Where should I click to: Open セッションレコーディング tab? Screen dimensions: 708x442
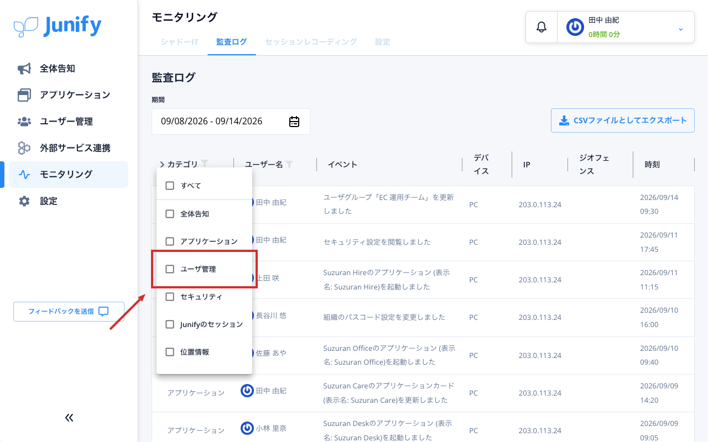tap(311, 42)
